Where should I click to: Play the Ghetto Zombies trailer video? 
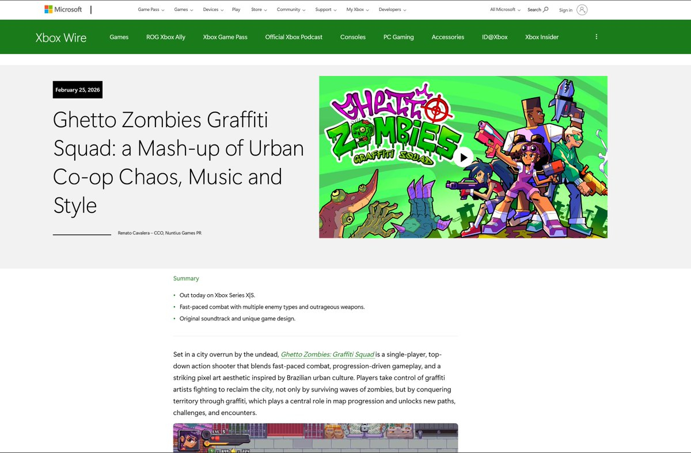coord(463,157)
